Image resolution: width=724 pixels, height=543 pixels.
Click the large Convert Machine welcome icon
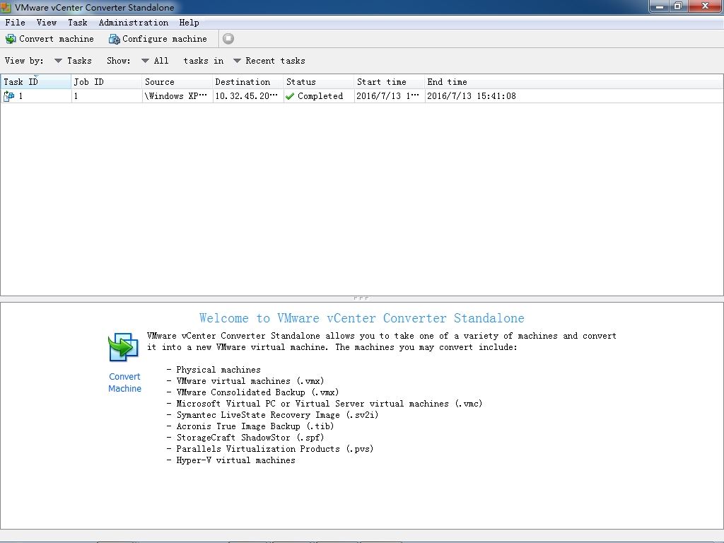pos(123,346)
